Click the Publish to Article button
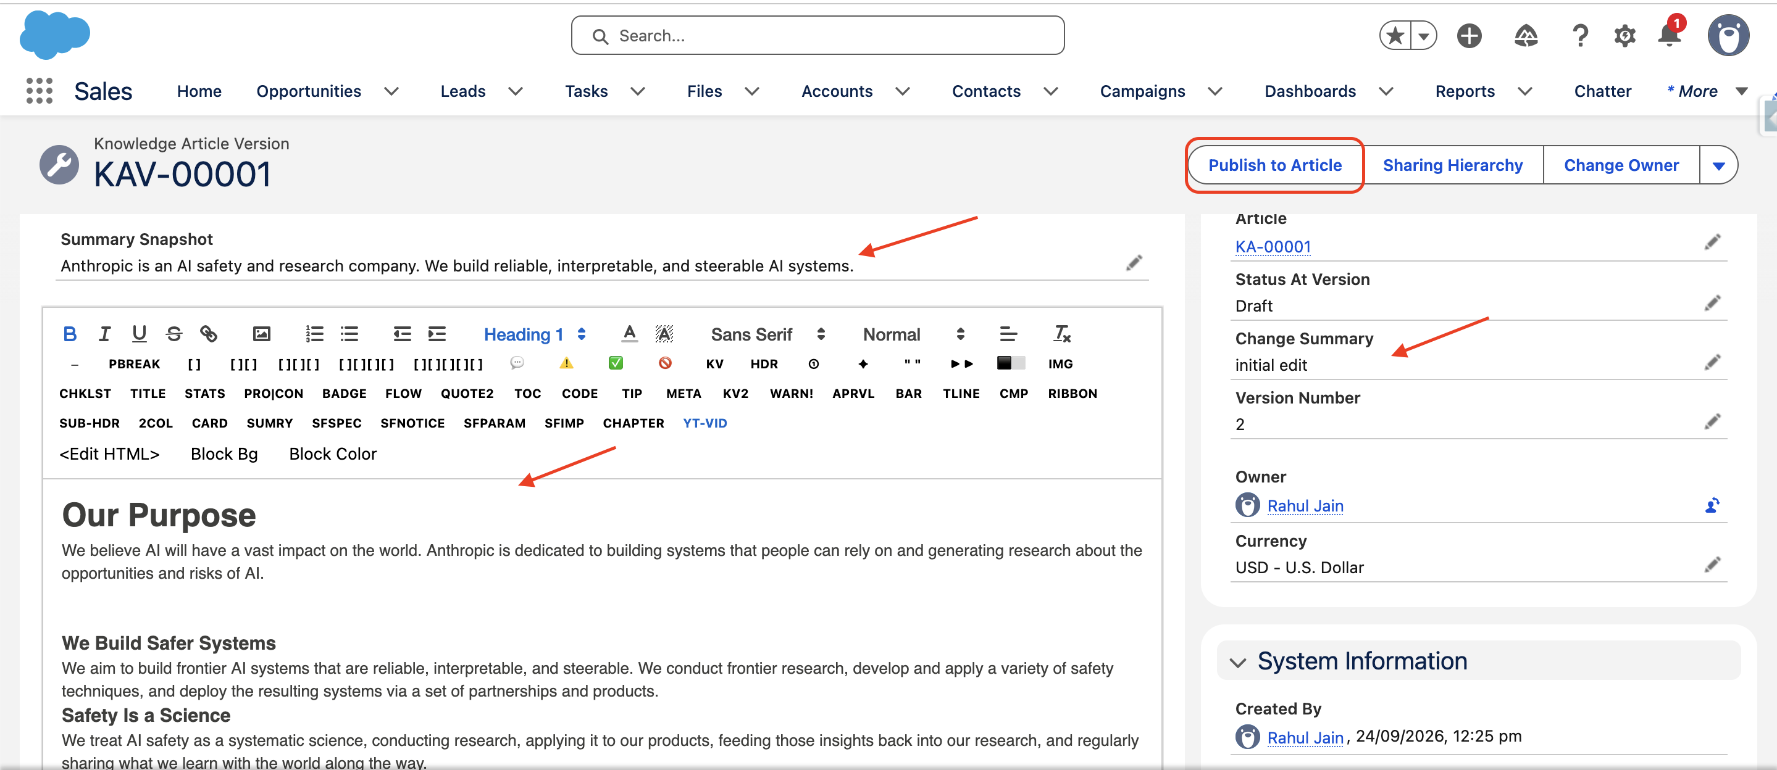The height and width of the screenshot is (770, 1777). tap(1274, 165)
